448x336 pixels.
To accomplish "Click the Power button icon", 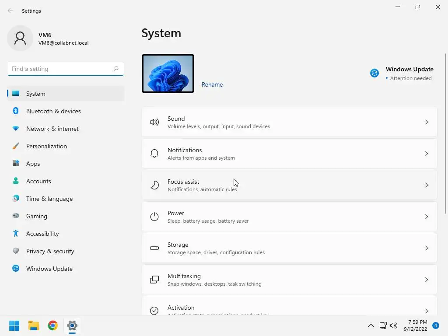I will coord(154,217).
